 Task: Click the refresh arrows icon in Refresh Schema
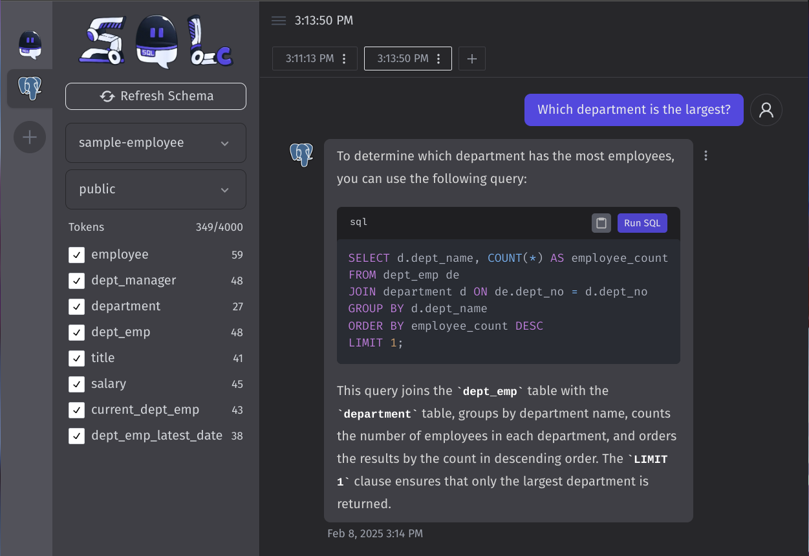pyautogui.click(x=107, y=96)
